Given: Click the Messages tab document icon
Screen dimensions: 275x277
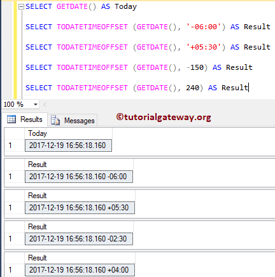Looking at the screenshot, I should pyautogui.click(x=55, y=120).
